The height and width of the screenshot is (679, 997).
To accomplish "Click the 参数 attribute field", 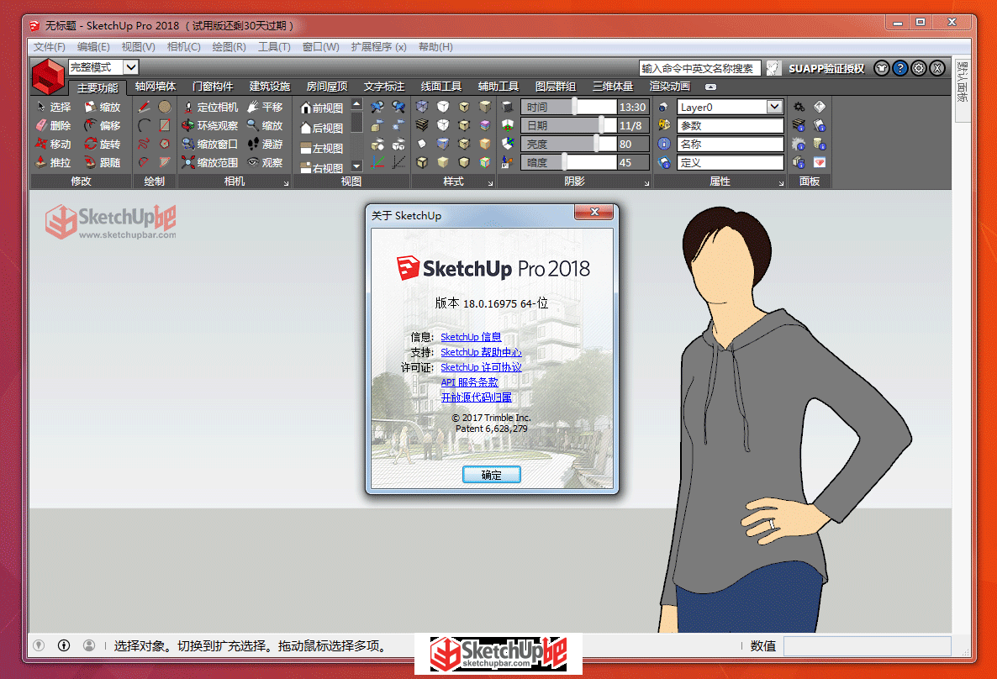I will (x=730, y=125).
